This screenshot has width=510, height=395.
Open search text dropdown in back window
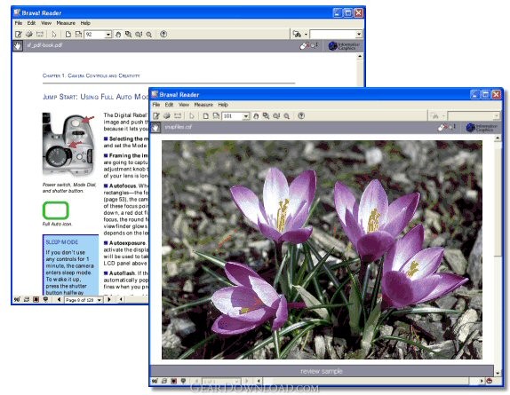tap(359, 34)
